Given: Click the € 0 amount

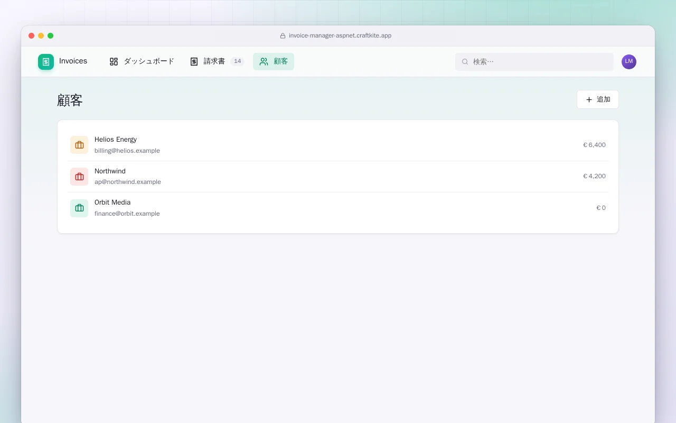Looking at the screenshot, I should 601,208.
